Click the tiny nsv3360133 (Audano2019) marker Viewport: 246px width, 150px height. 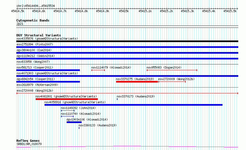coord(79,128)
